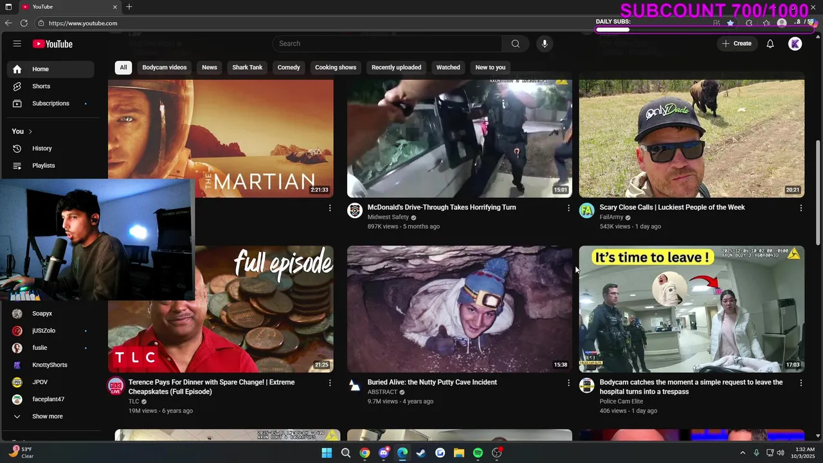
Task: Open Discord from the taskbar
Action: pos(384,453)
